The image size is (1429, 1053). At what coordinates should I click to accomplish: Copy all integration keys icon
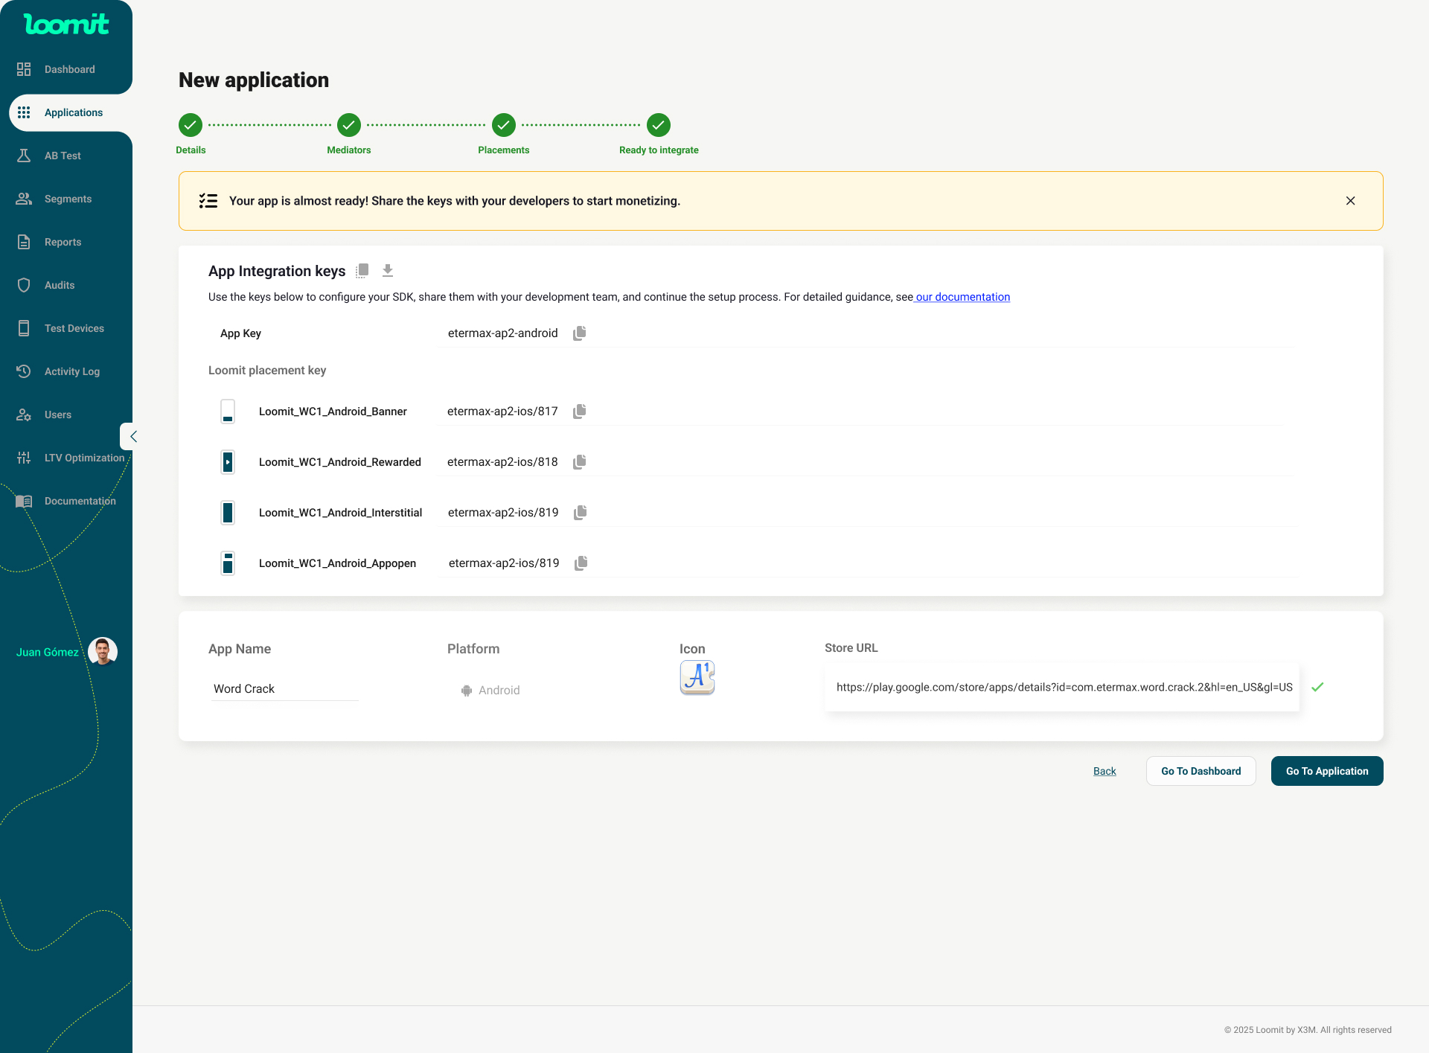coord(362,271)
